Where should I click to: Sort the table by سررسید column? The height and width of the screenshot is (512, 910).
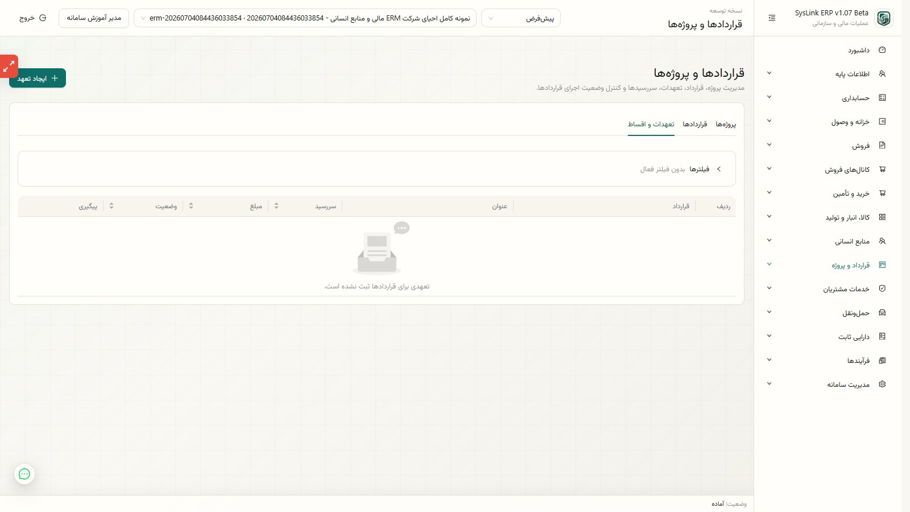(x=276, y=206)
